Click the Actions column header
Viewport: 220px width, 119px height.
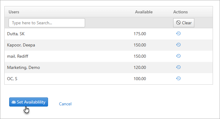tap(181, 12)
